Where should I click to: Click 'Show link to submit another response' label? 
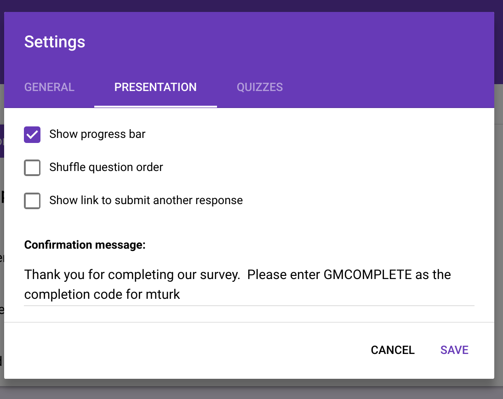coord(146,201)
